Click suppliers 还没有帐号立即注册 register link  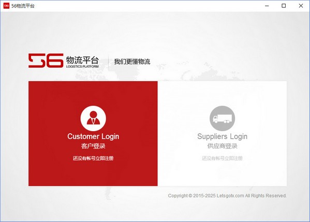pyautogui.click(x=222, y=158)
